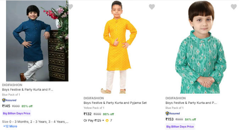
Task: Click the DIGIFASHION brand above yellow kurta title
Action: [94, 98]
